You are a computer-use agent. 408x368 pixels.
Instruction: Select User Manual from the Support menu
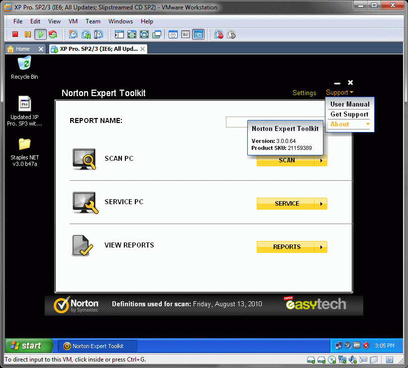pyautogui.click(x=350, y=104)
